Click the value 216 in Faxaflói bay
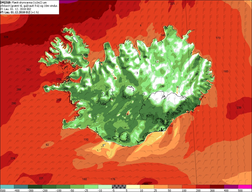 tap(59, 100)
